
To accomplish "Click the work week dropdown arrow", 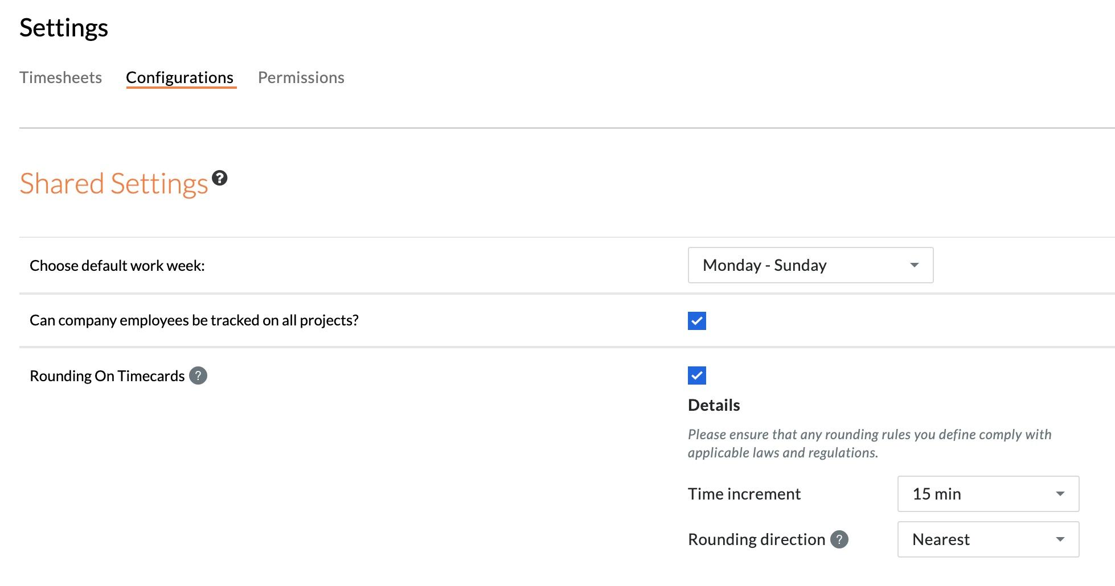I will pos(915,265).
